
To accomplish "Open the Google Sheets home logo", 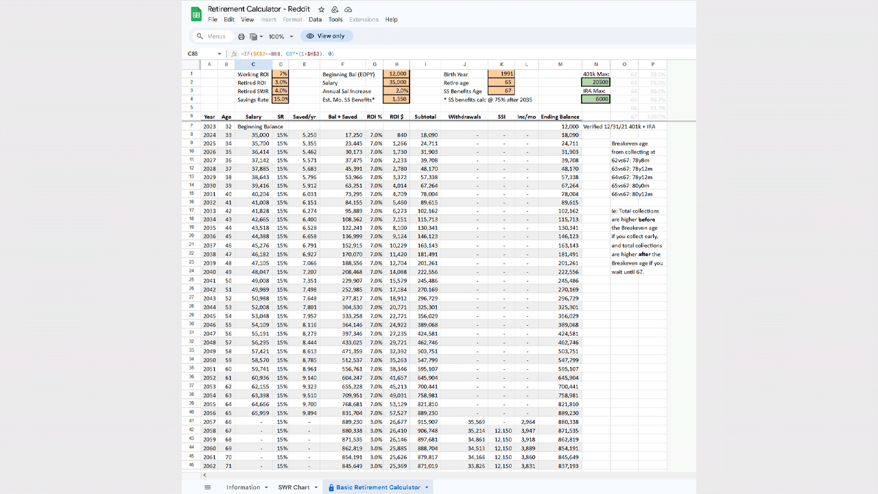I will tap(196, 14).
